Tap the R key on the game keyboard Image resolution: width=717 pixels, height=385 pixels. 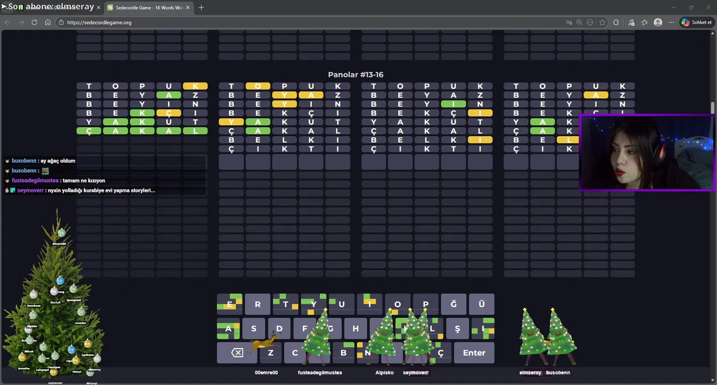(x=258, y=304)
